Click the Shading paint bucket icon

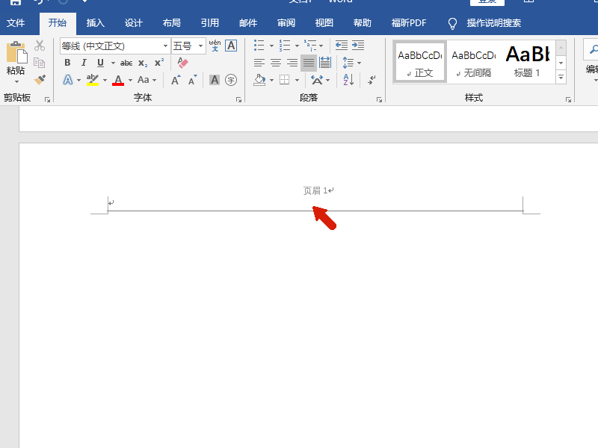click(x=259, y=80)
